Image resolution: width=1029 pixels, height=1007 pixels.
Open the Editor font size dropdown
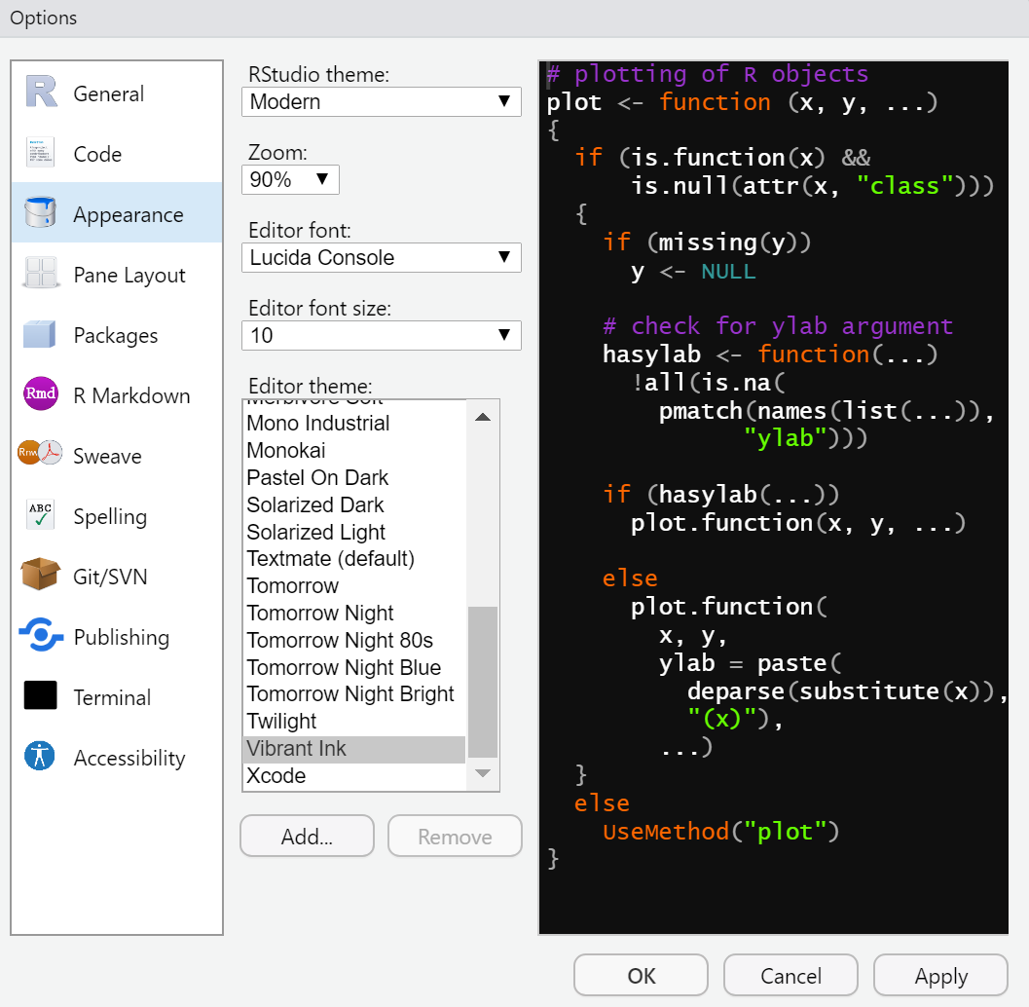pyautogui.click(x=382, y=335)
